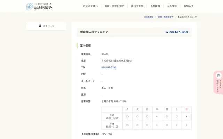Viewport: 223px width, 139px height.
Task: Click the 予防接種(市委託) field label
Action: click(x=90, y=134)
